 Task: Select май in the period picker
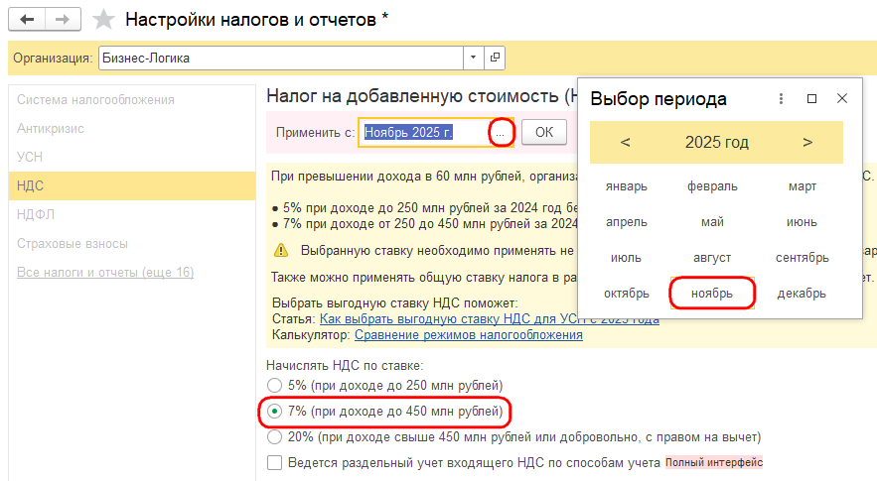click(712, 222)
